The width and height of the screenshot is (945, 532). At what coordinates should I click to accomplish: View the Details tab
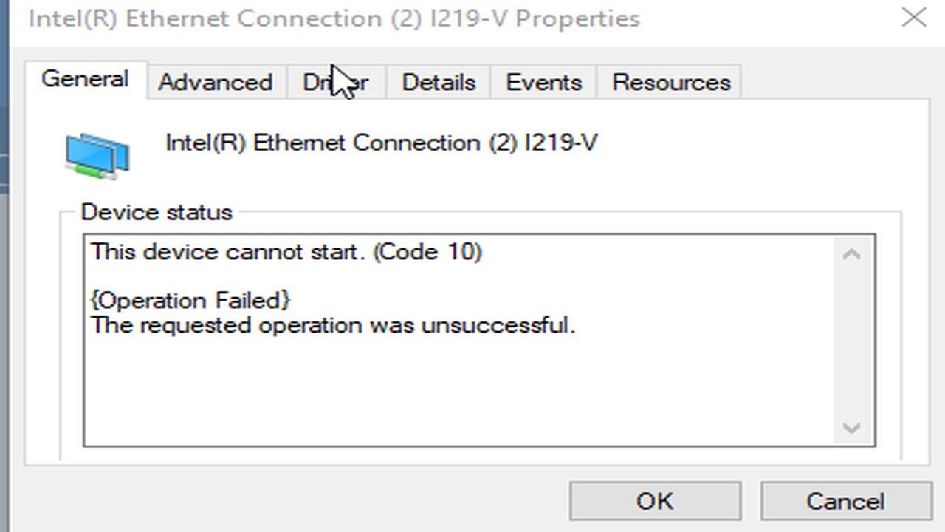[438, 82]
